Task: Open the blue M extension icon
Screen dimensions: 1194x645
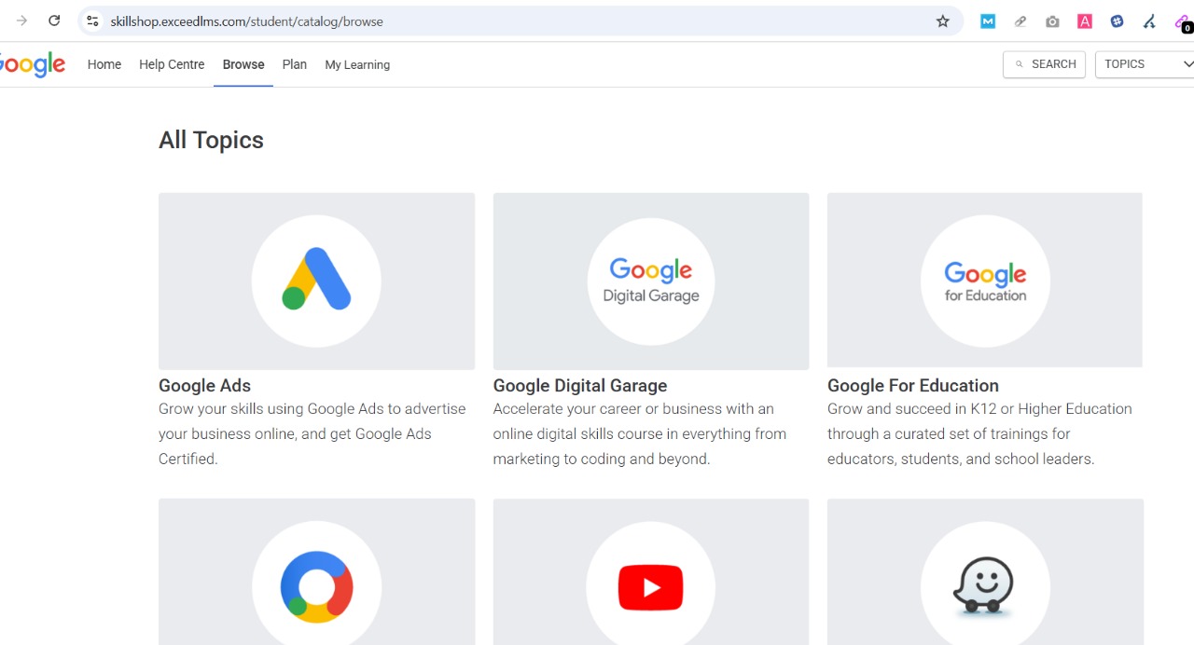Action: coord(987,21)
